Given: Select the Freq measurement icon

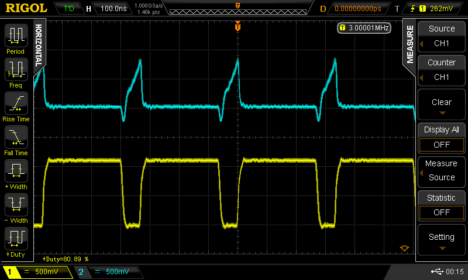Looking at the screenshot, I should pyautogui.click(x=16, y=69).
